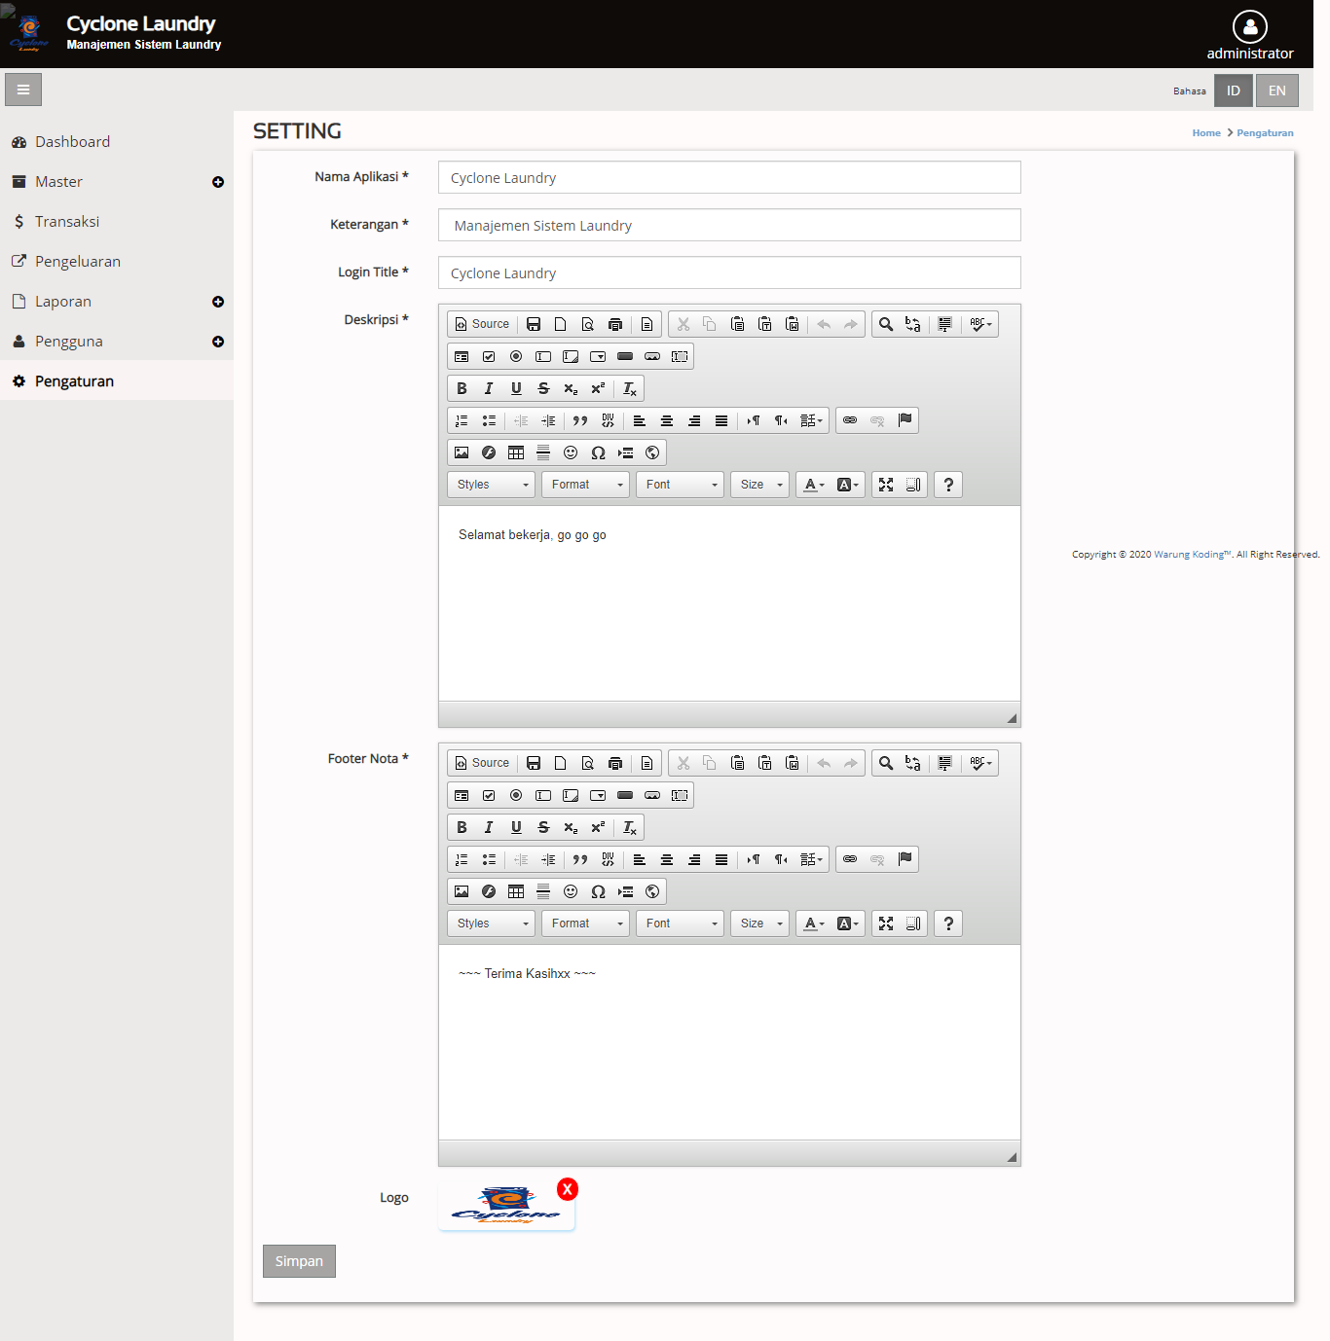Click the Find icon in the Deskripsi toolbar

coord(885,324)
